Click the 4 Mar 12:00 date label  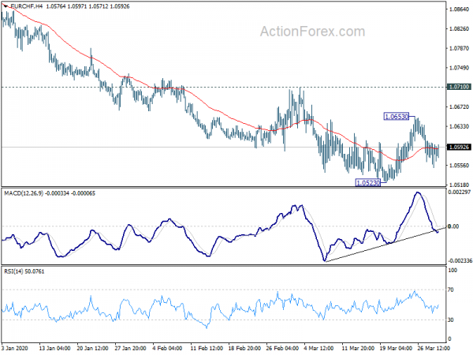coord(319,348)
